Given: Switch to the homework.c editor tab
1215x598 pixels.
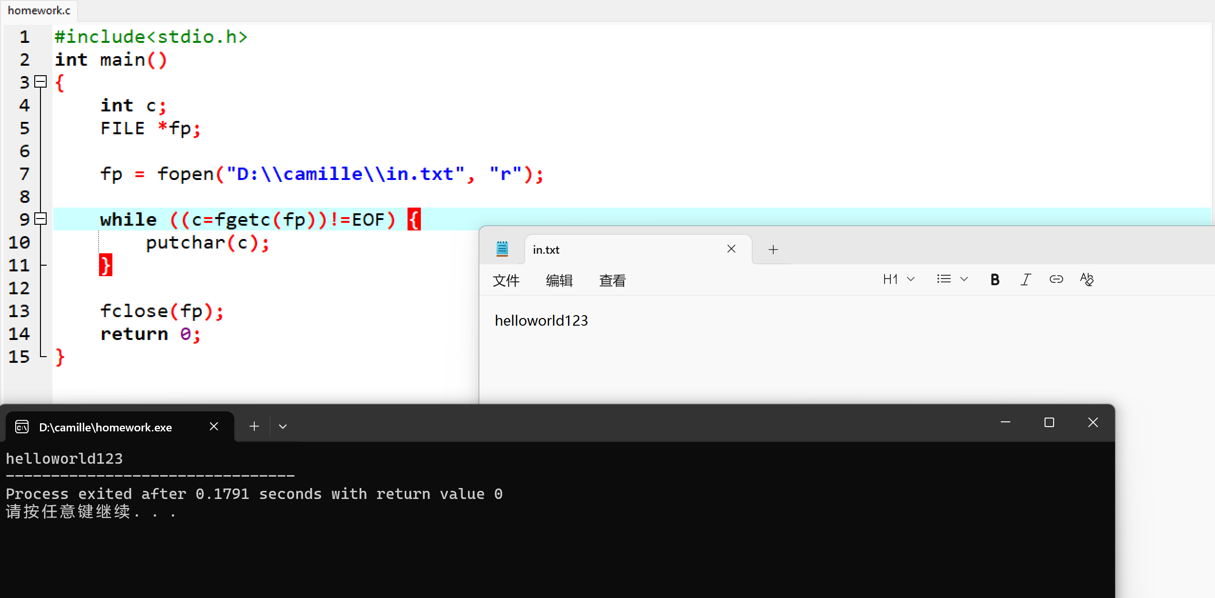Looking at the screenshot, I should coord(39,10).
